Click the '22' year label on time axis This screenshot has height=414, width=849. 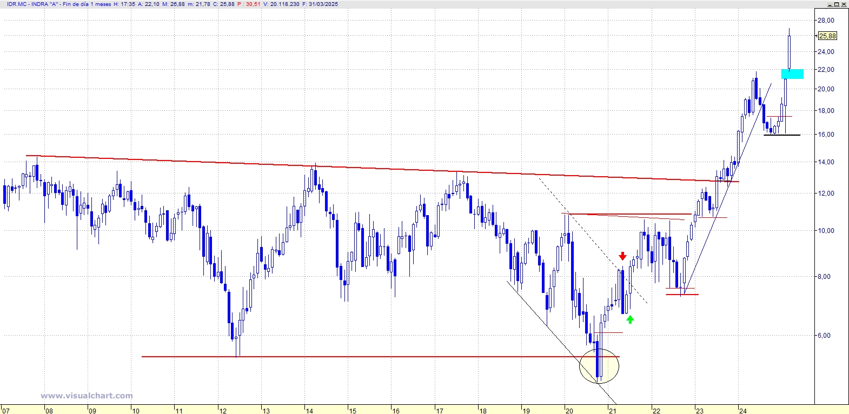coord(656,411)
